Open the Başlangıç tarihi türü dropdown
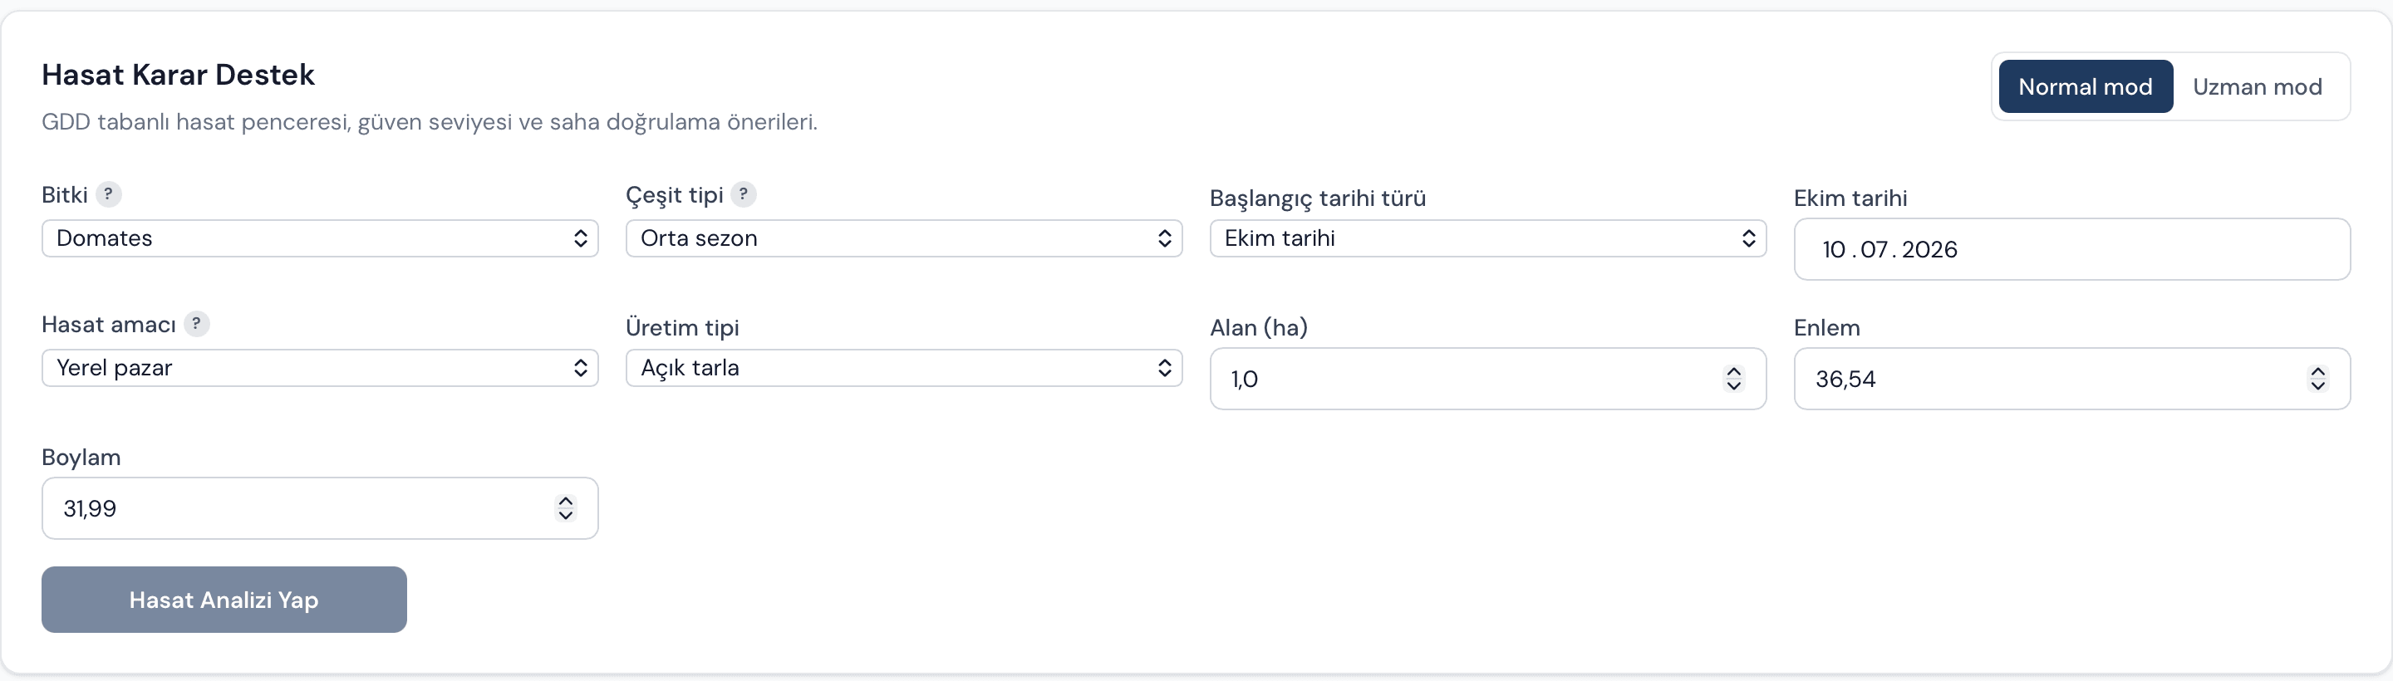 (x=1487, y=239)
